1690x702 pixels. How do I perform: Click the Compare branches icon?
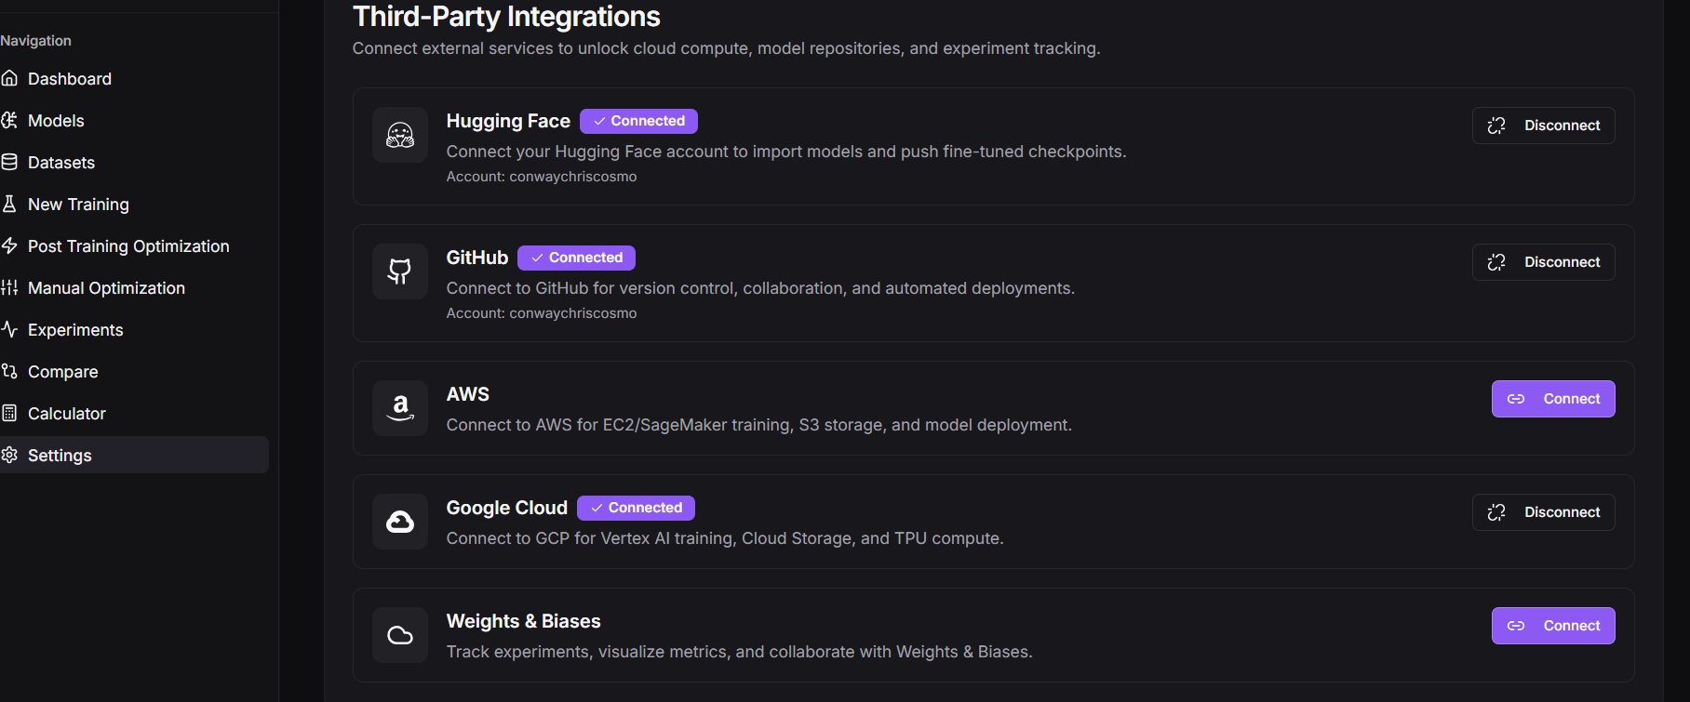click(x=9, y=371)
